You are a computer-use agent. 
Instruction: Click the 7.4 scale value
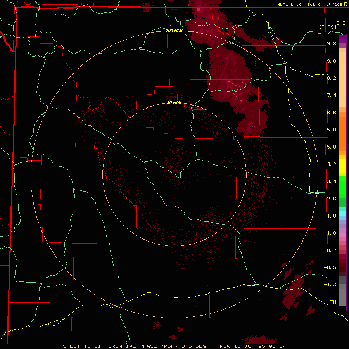[x=332, y=95]
